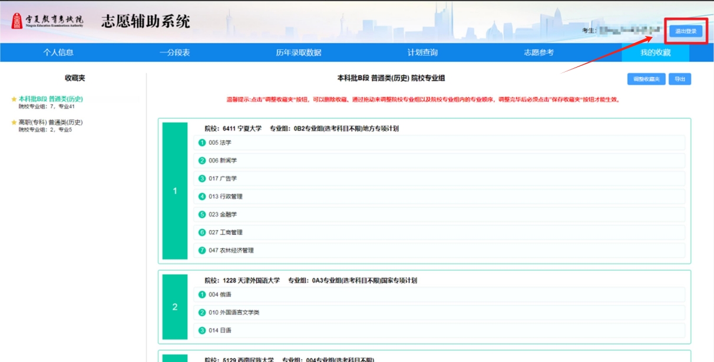Viewport: 714px width, 362px height.
Task: Click the number 5 badge next to 金融学
Action: click(202, 214)
